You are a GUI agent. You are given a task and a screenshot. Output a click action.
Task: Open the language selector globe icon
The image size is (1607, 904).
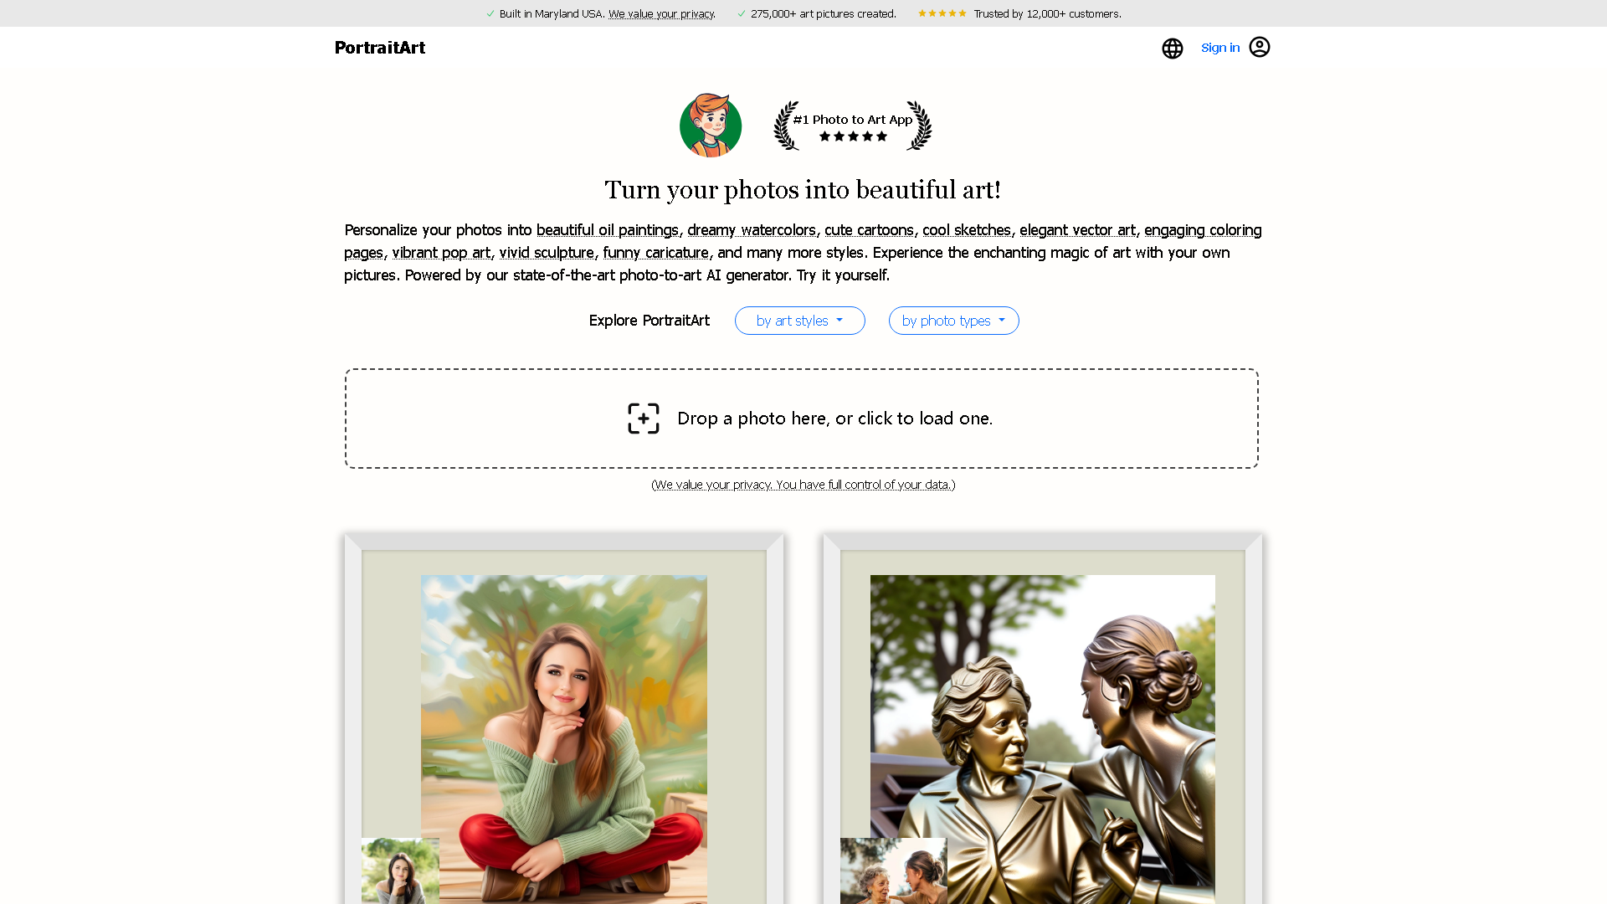1172,48
